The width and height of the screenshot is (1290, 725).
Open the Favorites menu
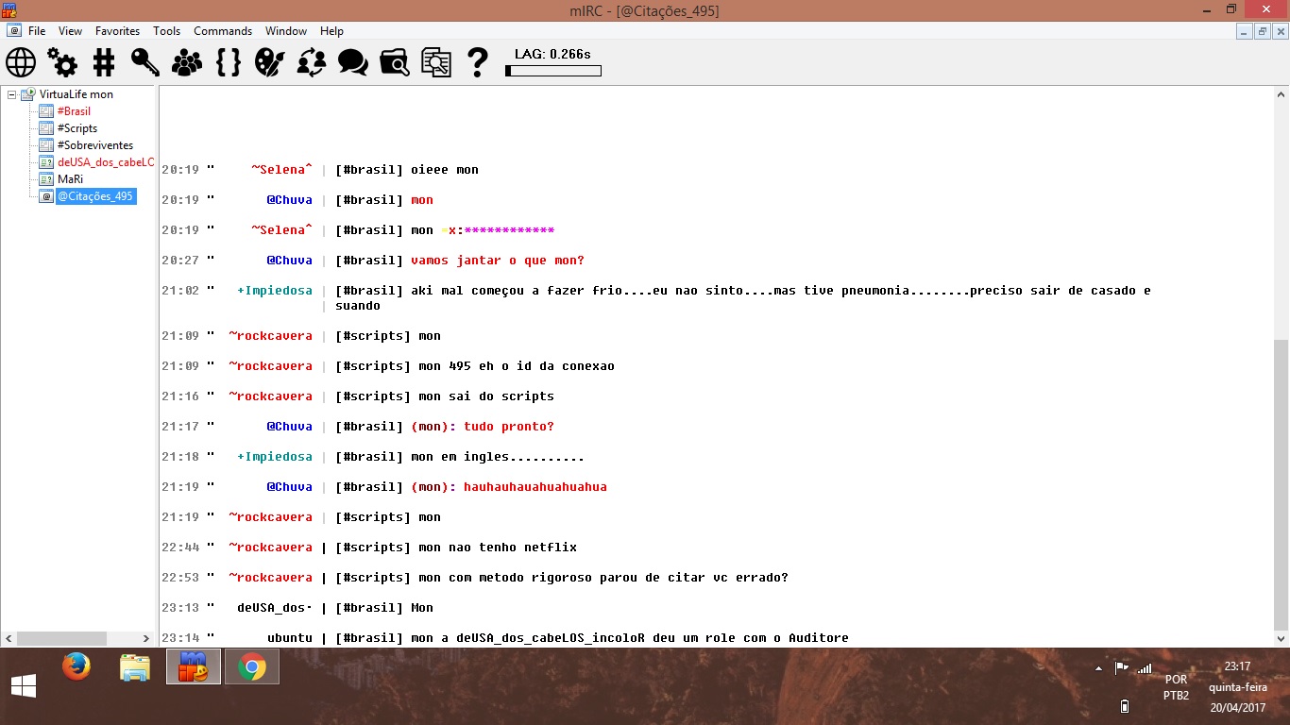pyautogui.click(x=117, y=31)
